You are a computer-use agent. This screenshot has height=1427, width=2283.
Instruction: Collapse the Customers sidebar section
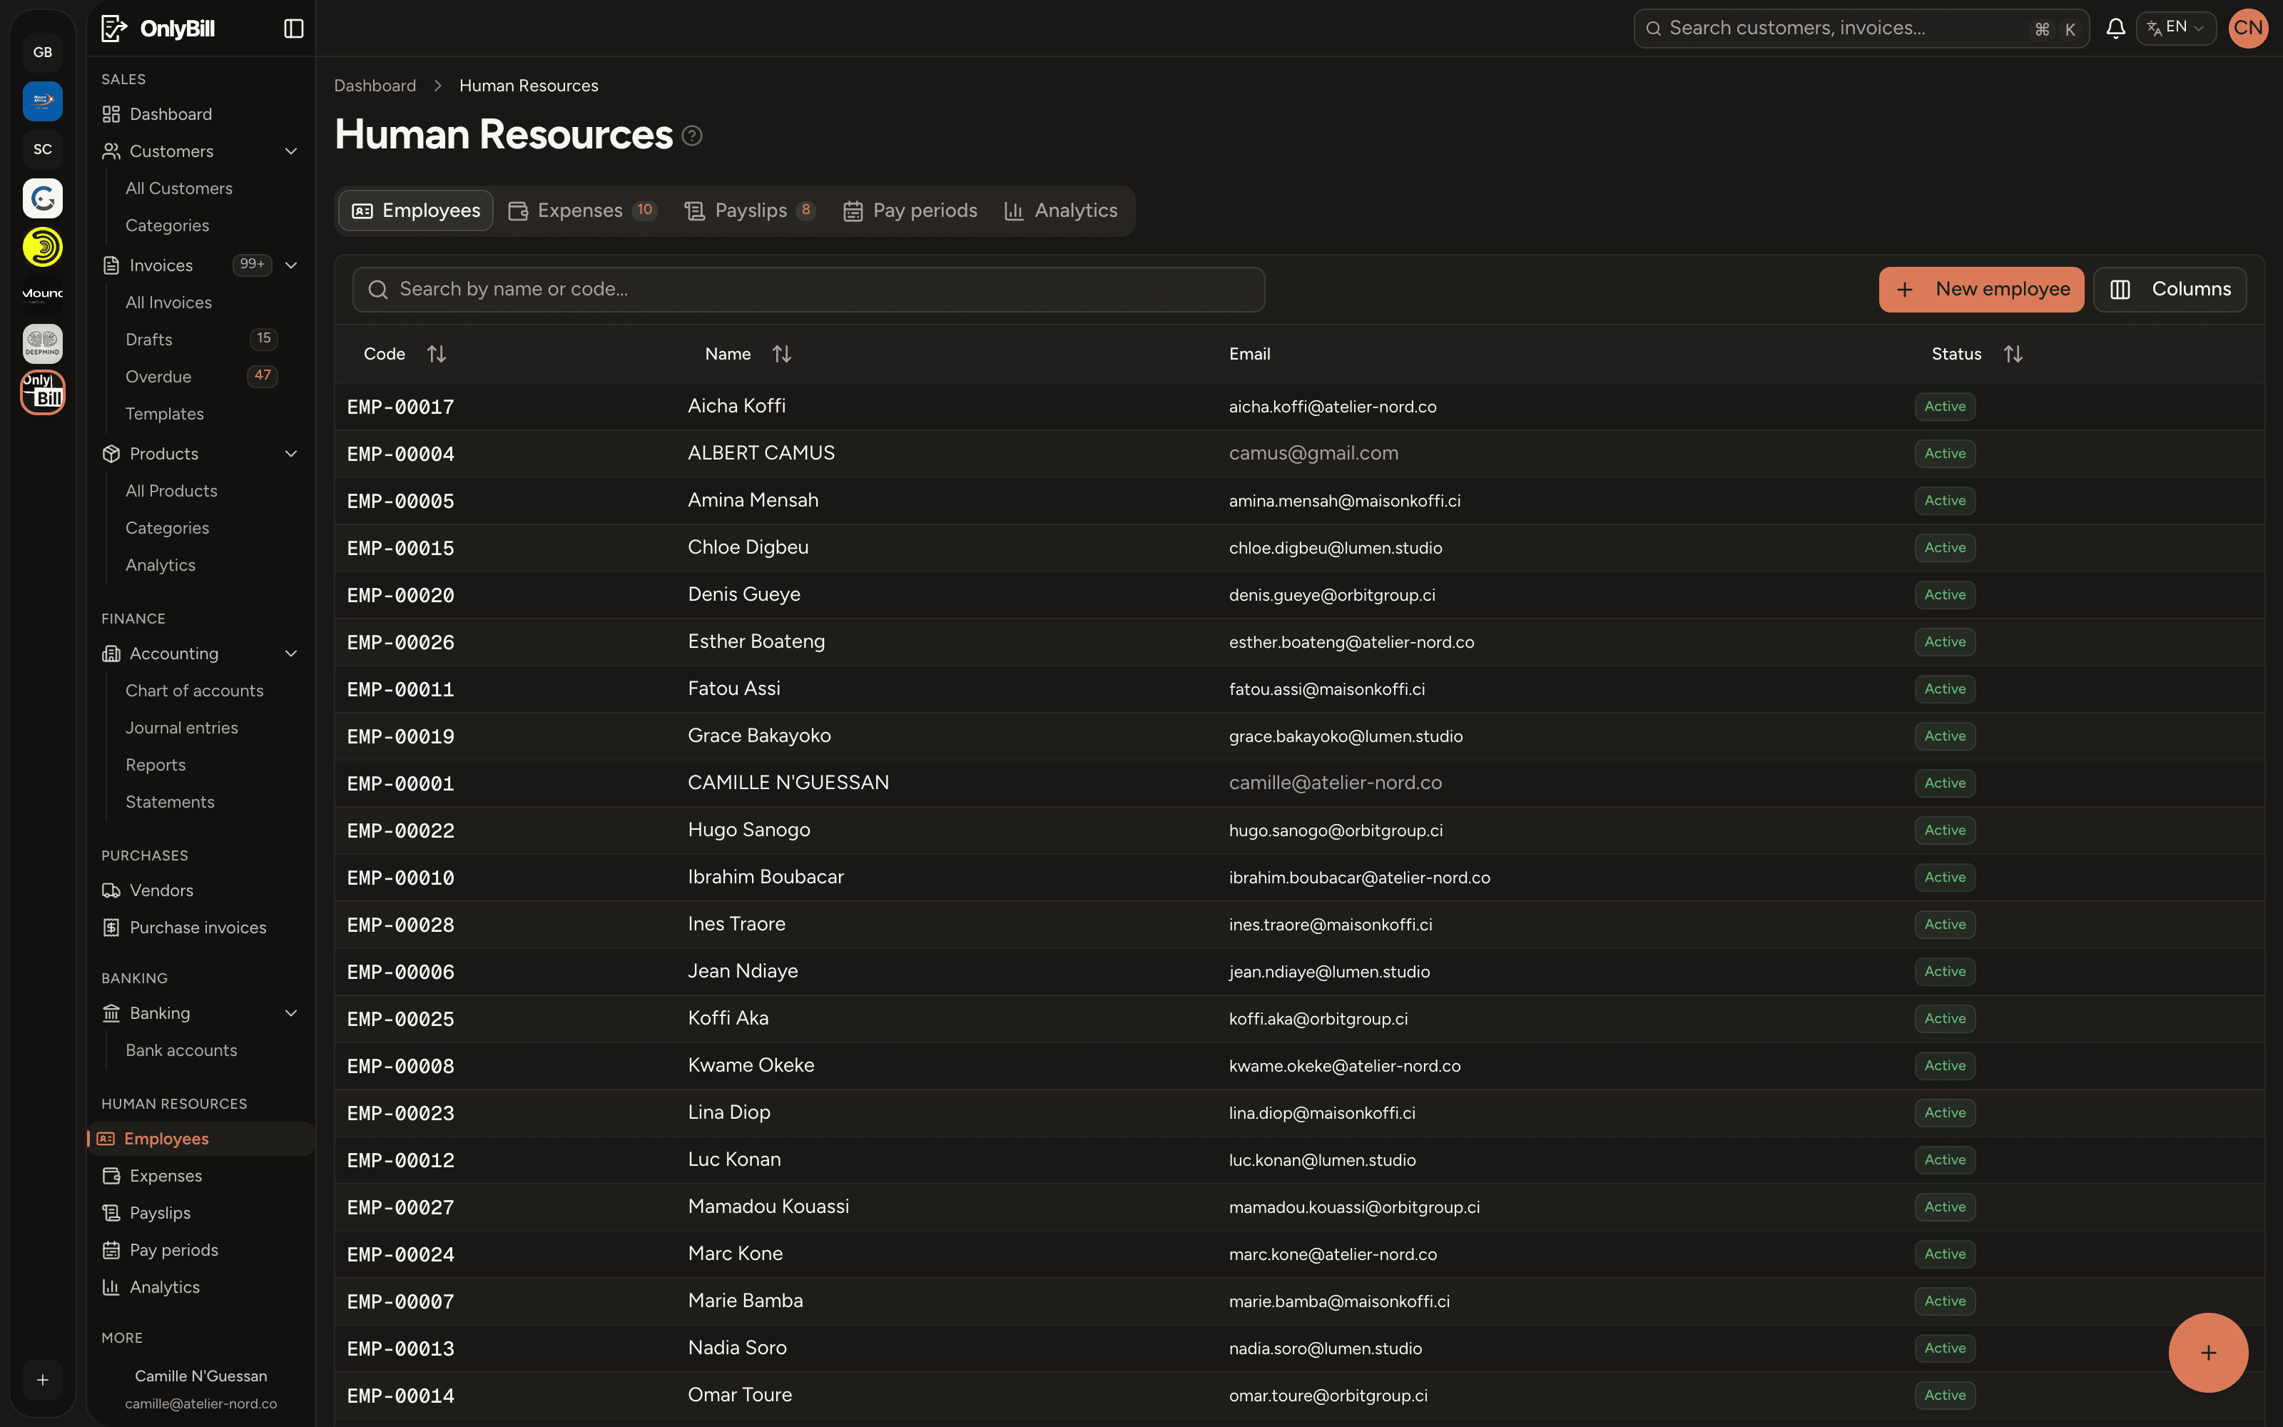coord(292,151)
